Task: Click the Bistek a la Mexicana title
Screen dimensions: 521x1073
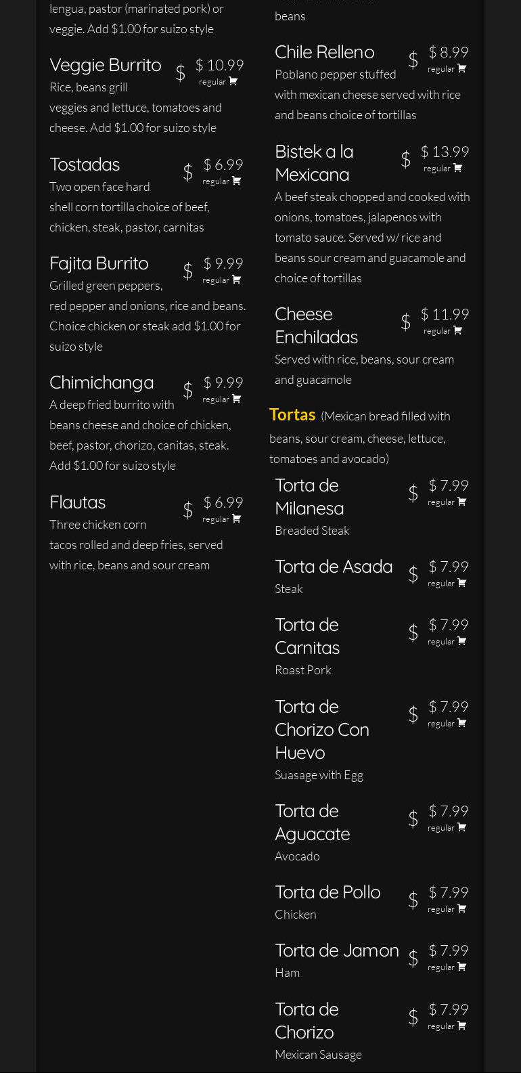Action: click(314, 162)
